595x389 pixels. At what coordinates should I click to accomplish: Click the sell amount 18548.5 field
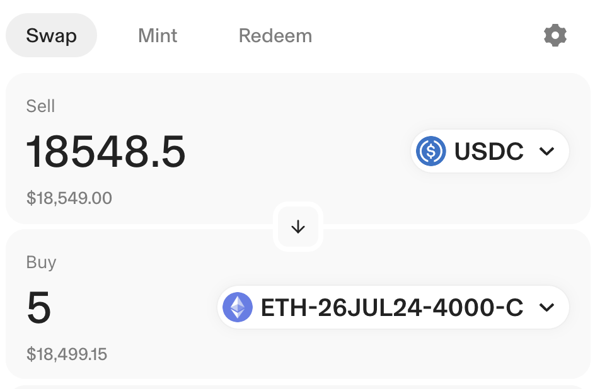tap(106, 152)
